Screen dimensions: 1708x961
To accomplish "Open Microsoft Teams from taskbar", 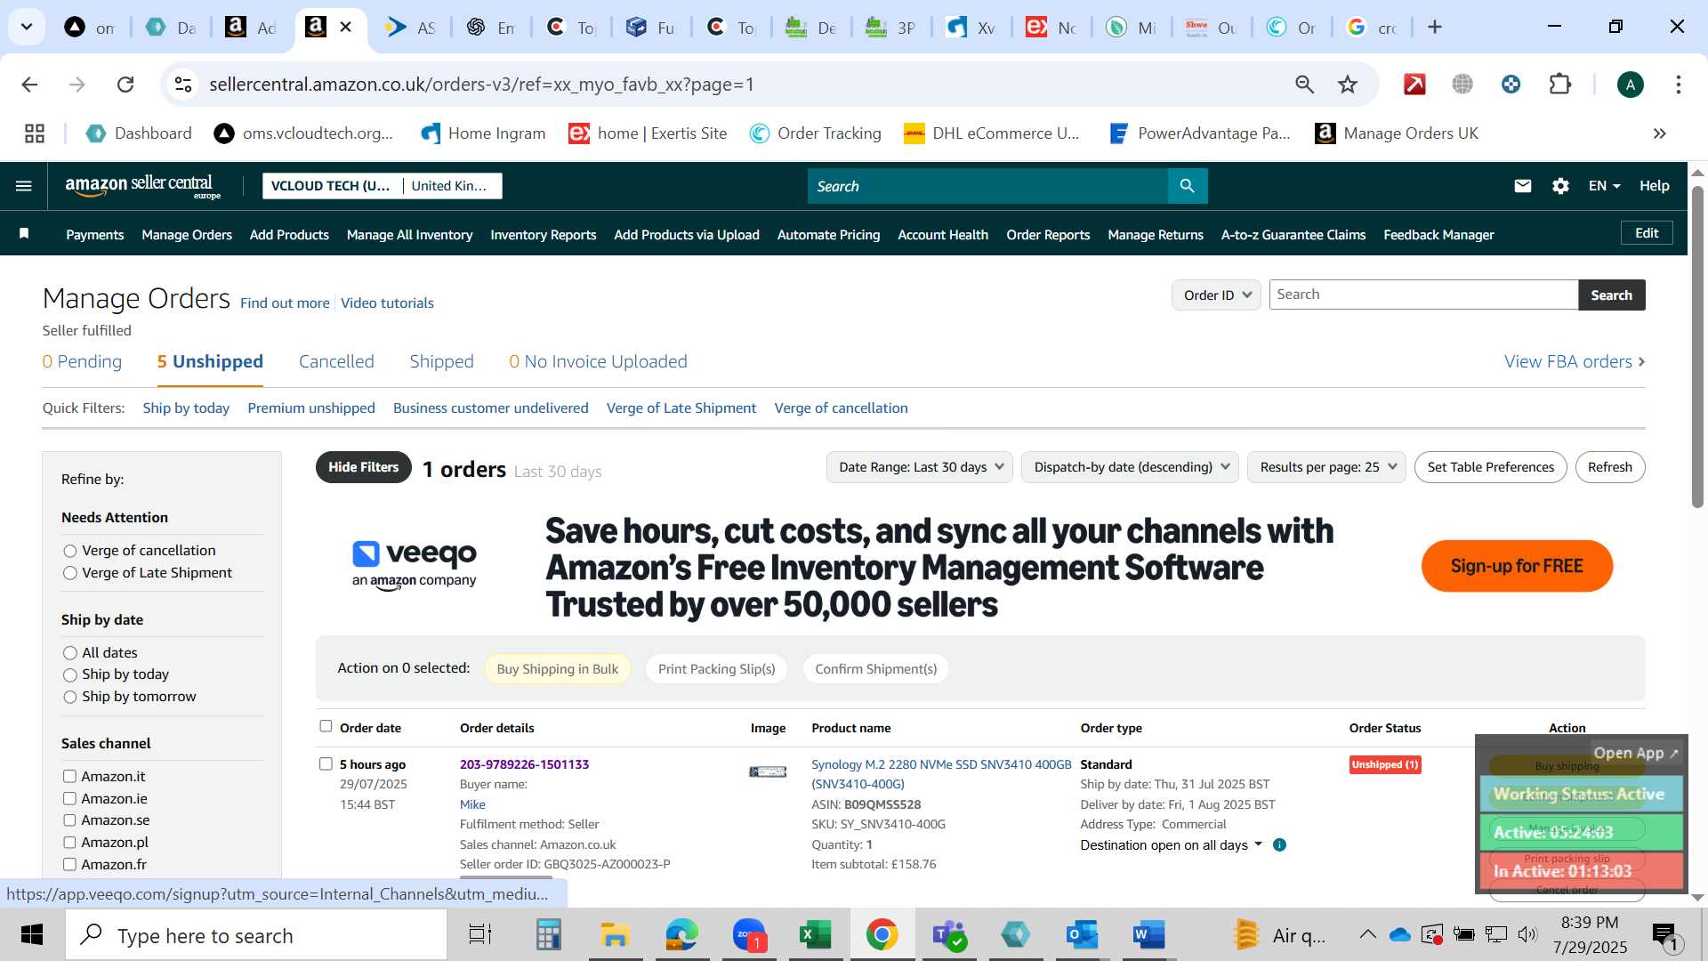I will point(948,935).
